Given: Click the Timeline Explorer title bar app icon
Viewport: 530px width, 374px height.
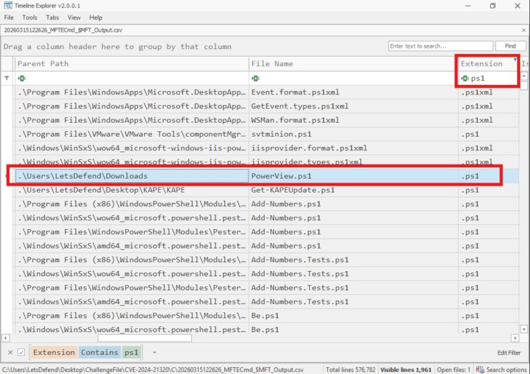Looking at the screenshot, I should pyautogui.click(x=8, y=6).
